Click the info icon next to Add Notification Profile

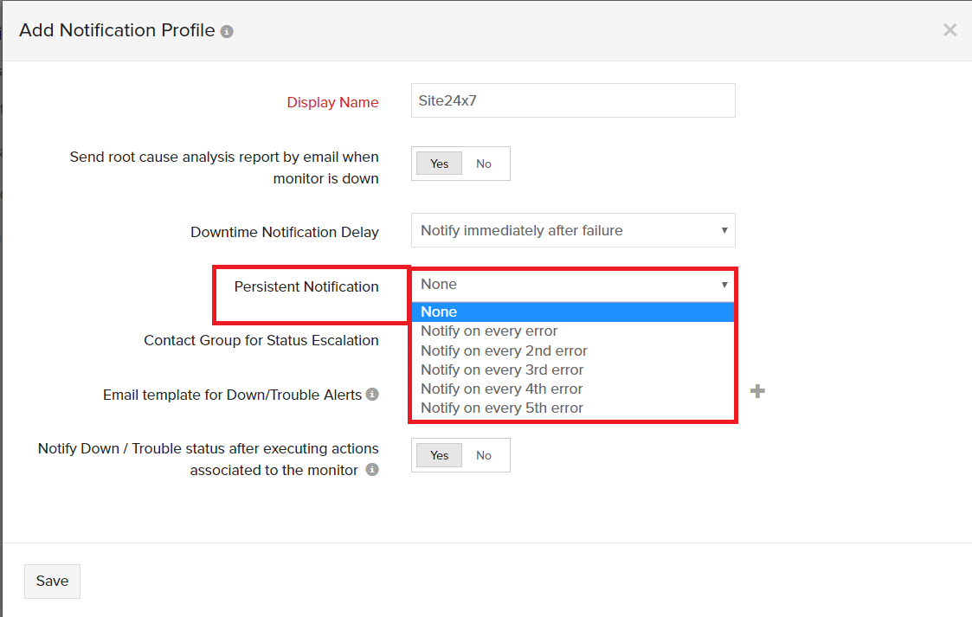click(226, 30)
